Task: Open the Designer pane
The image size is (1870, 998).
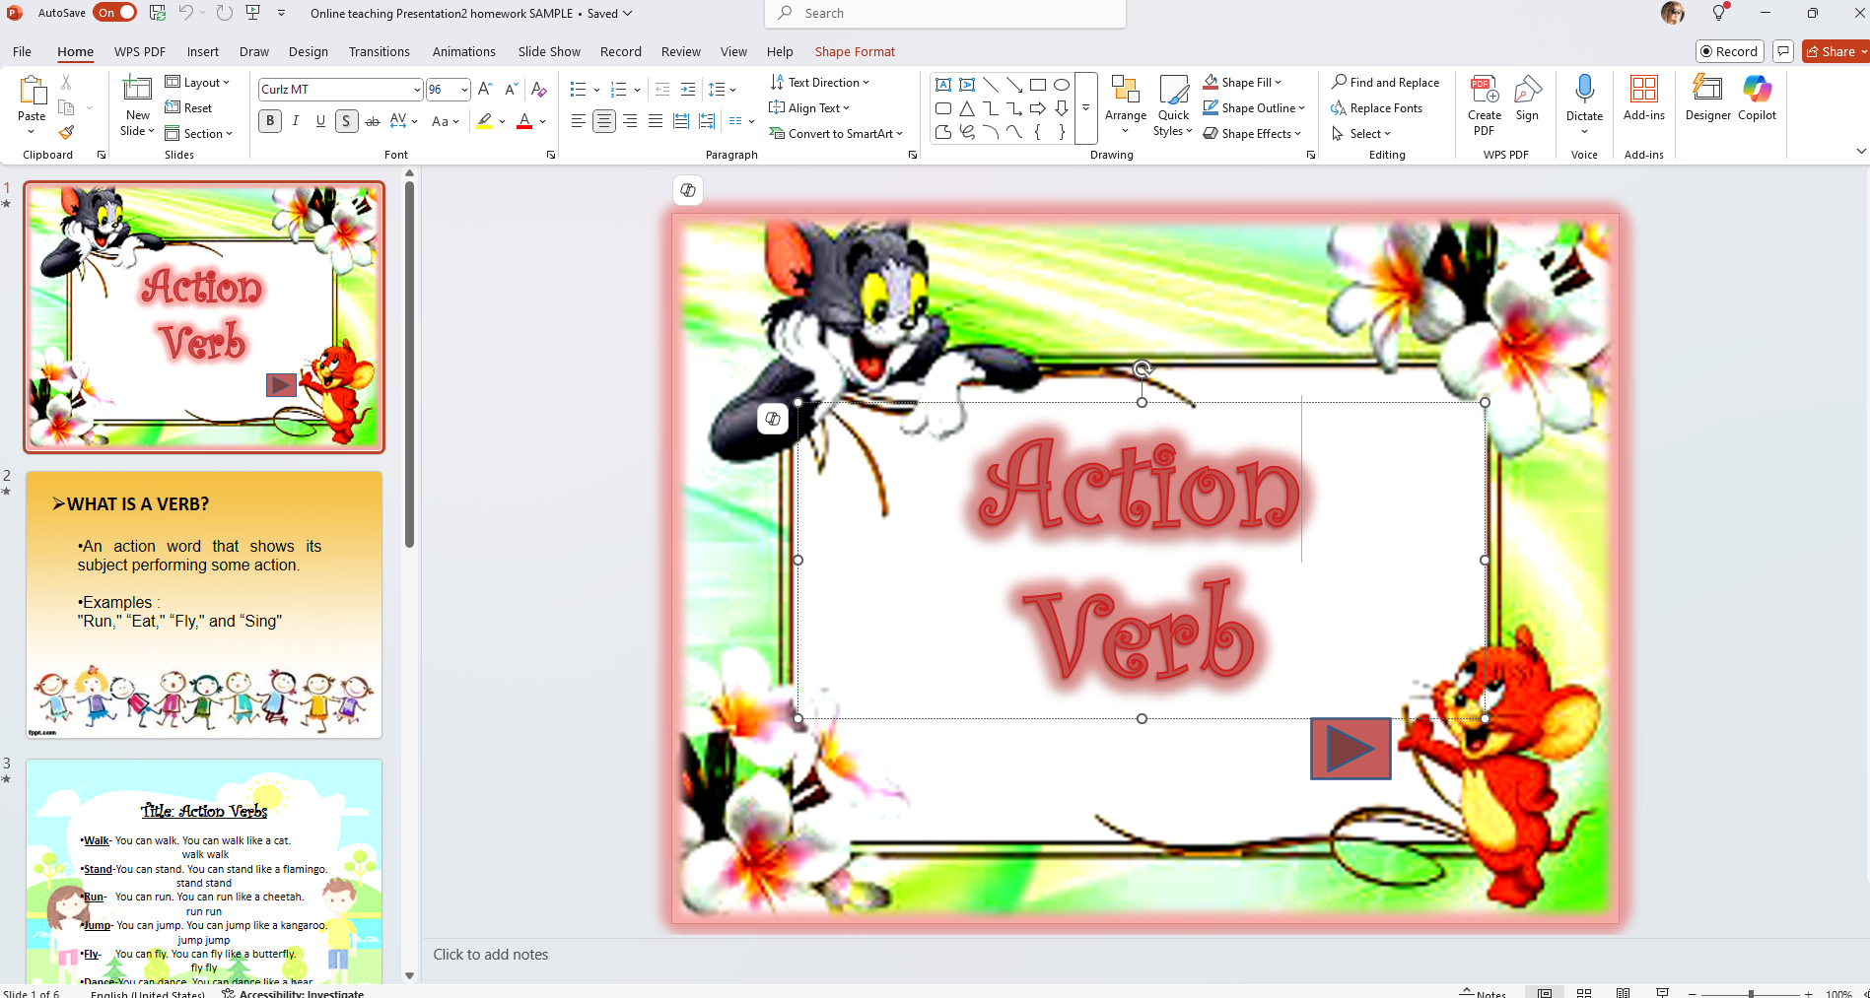Action: click(1707, 99)
